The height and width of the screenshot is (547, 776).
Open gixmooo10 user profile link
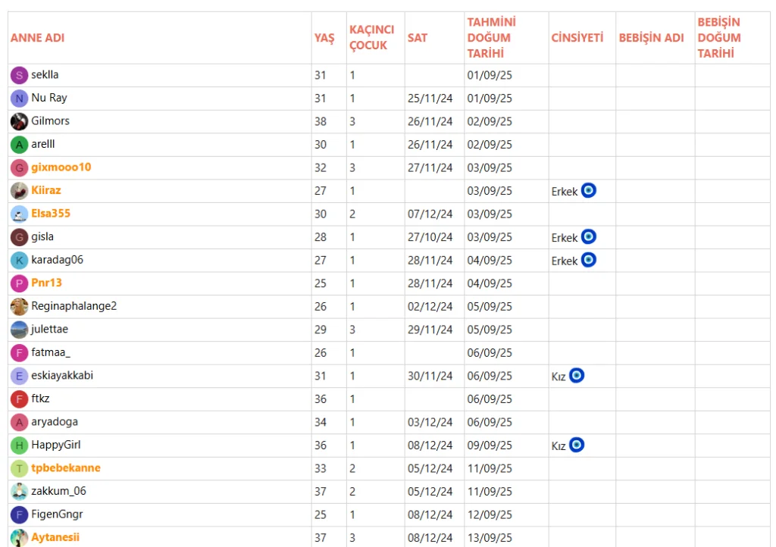[x=61, y=167]
